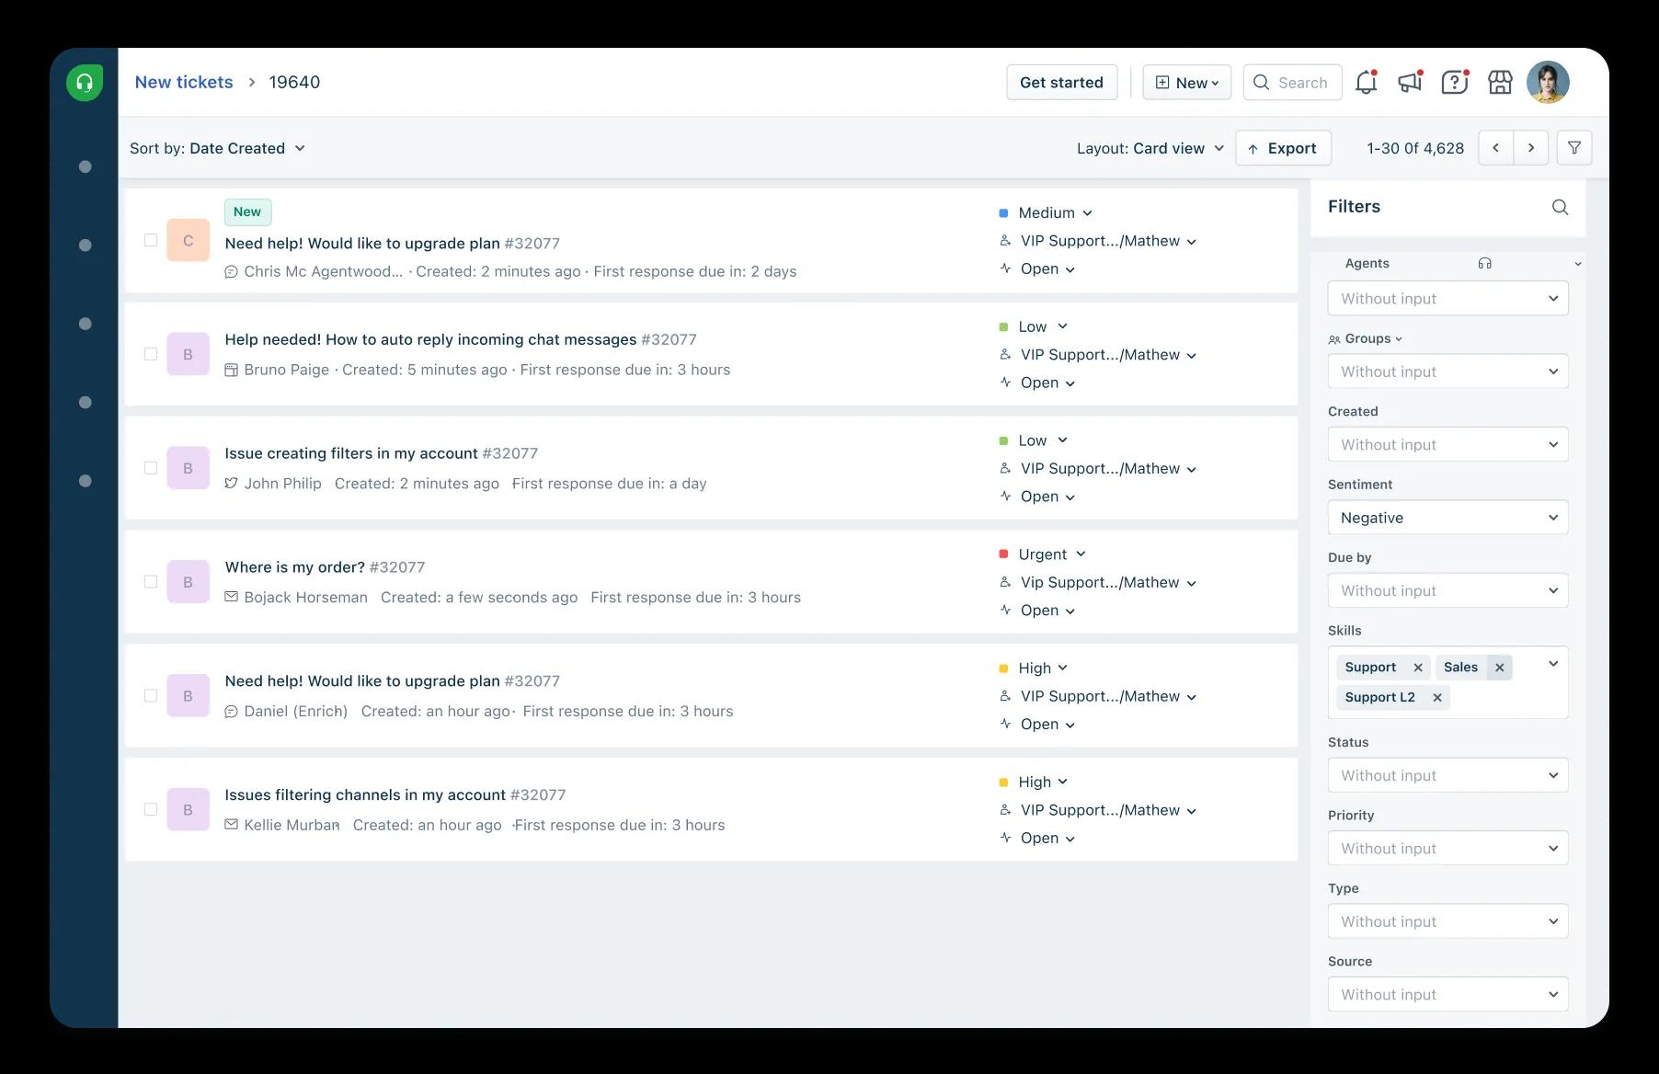This screenshot has height=1074, width=1659.
Task: Open the Source filter dropdown
Action: [x=1447, y=995]
